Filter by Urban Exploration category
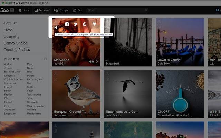The height and width of the screenshot is (138, 221). click(x=36, y=106)
